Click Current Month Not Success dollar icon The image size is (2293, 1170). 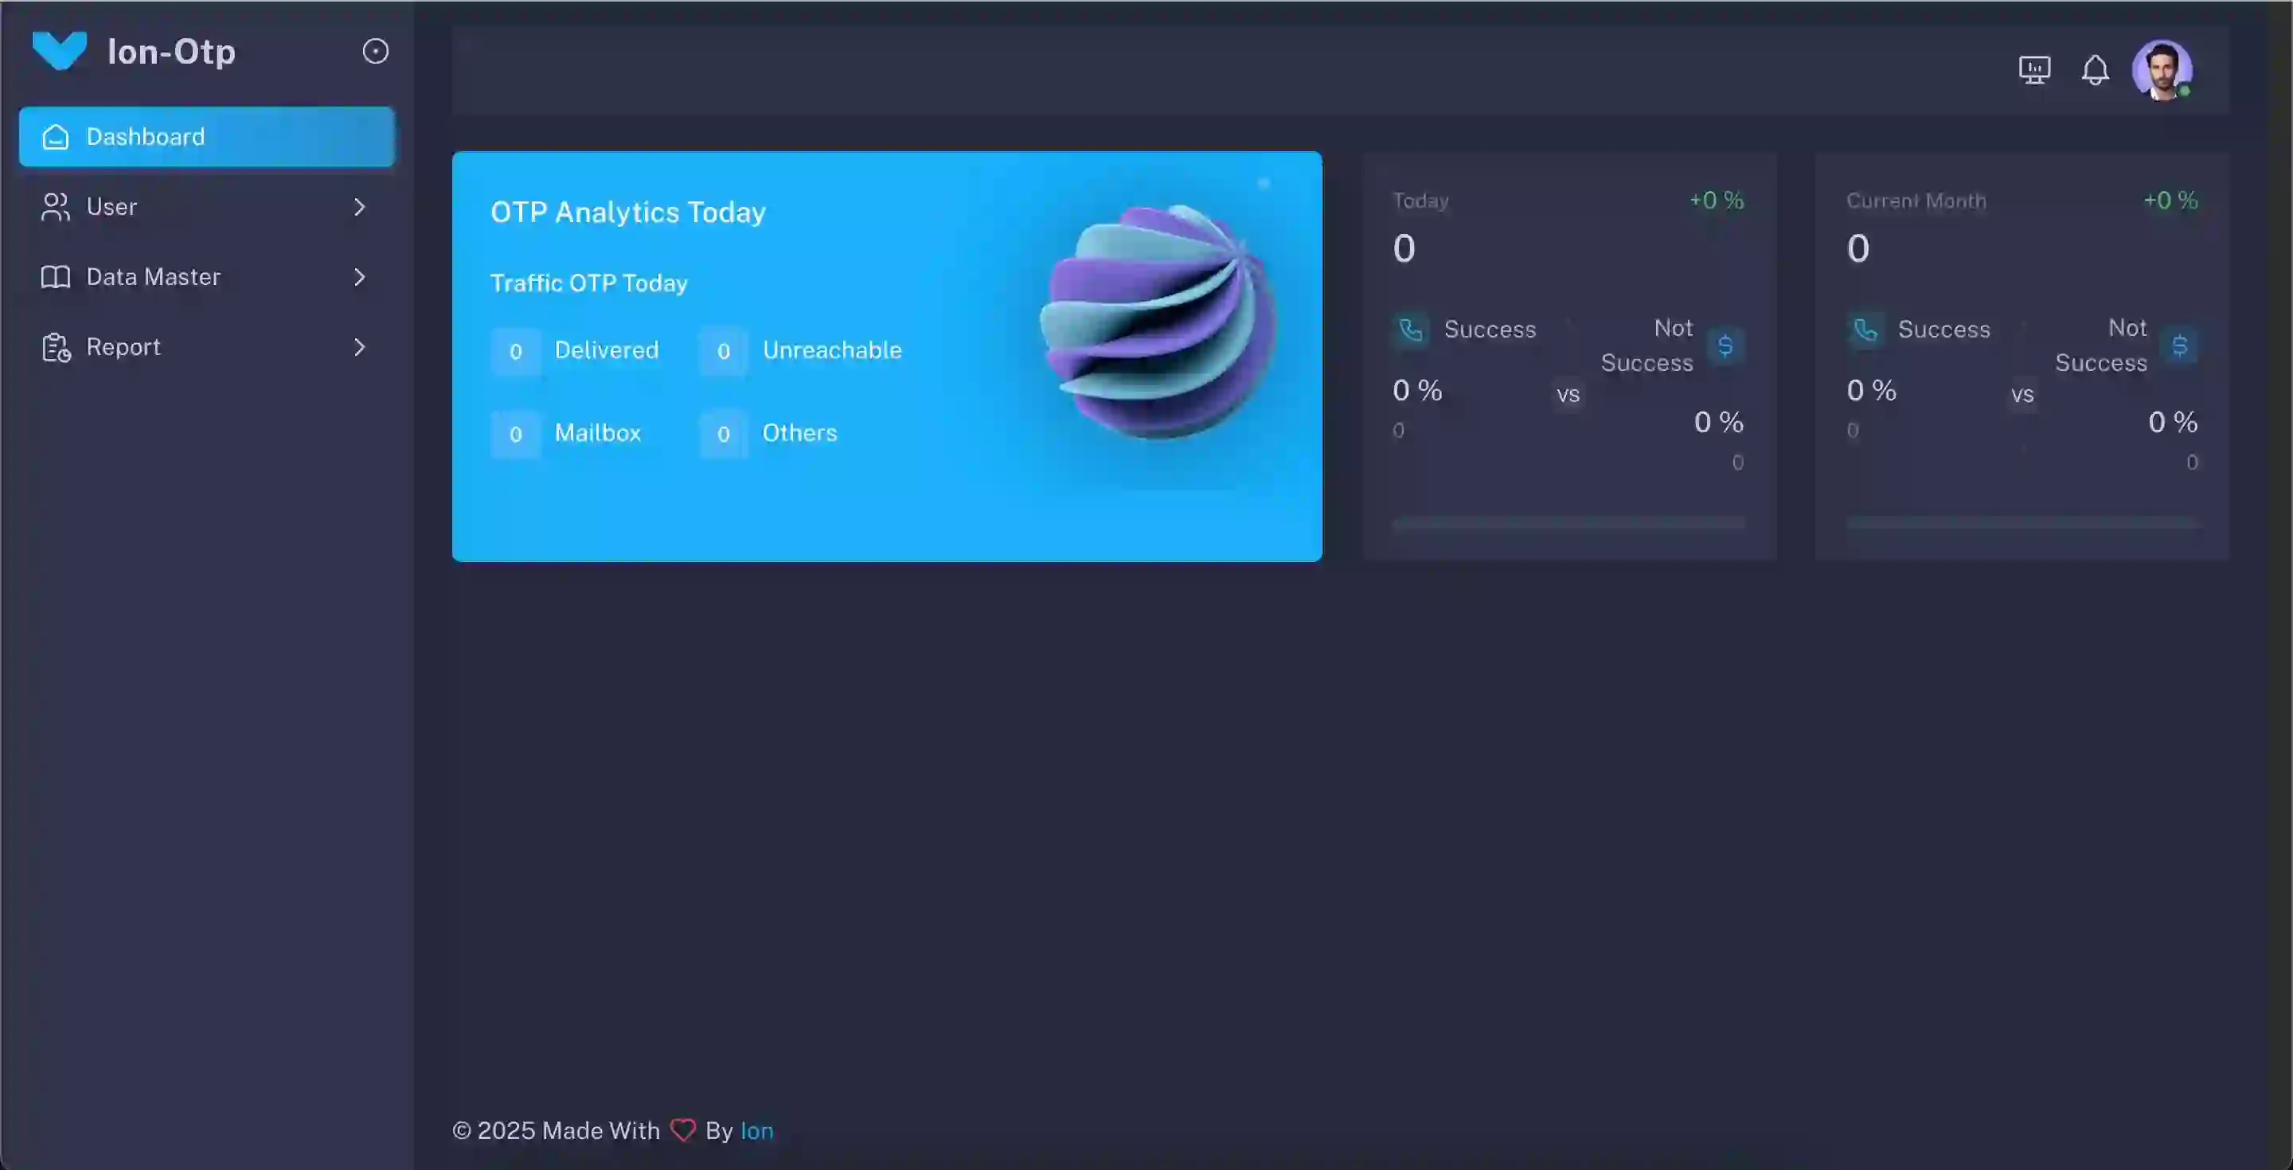pyautogui.click(x=2179, y=345)
